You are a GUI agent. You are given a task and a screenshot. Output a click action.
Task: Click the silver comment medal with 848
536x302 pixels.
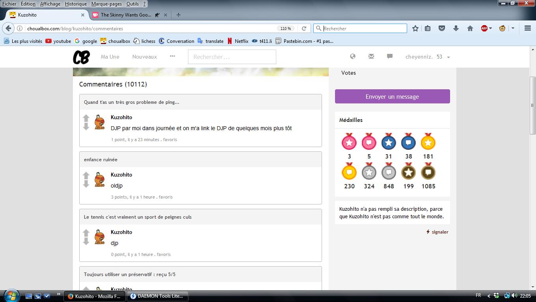[x=389, y=171]
